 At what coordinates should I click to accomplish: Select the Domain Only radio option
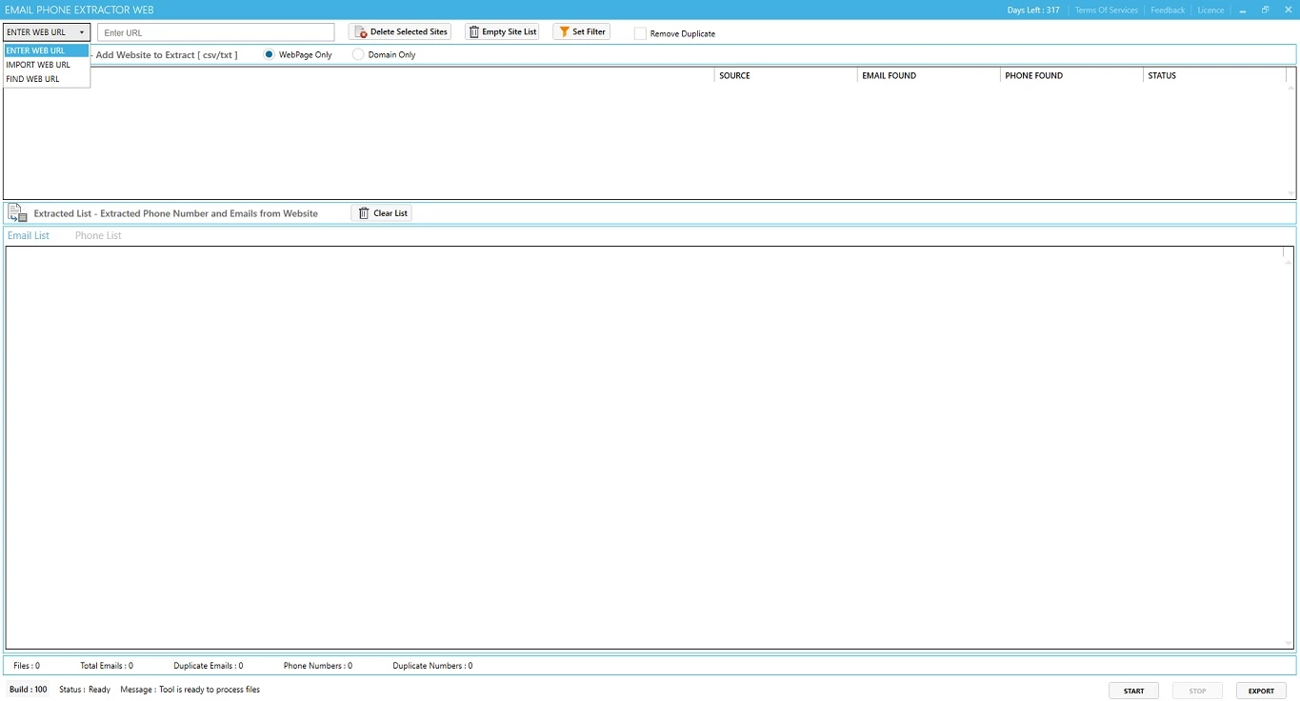[x=358, y=54]
